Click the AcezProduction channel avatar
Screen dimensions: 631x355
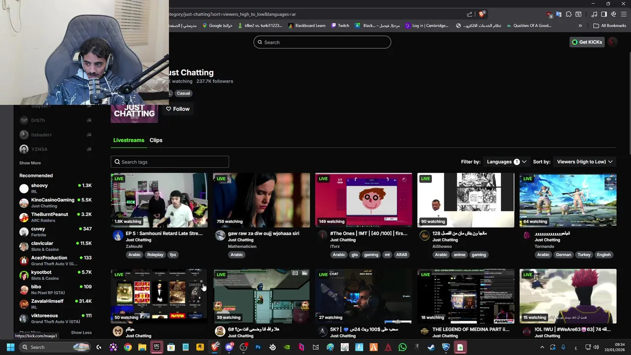point(24,261)
